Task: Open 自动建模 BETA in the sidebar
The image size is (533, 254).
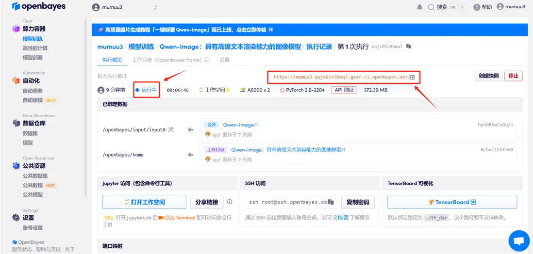Action: click(39, 100)
